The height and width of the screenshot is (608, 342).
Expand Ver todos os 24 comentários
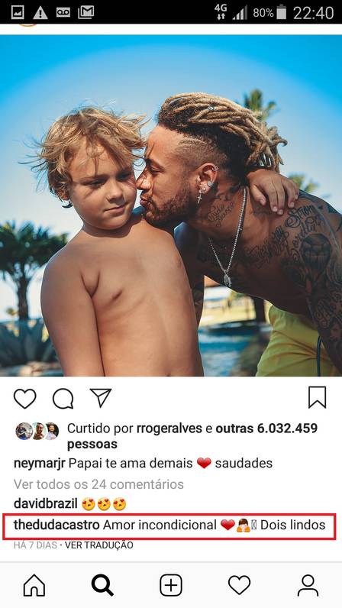tap(98, 484)
